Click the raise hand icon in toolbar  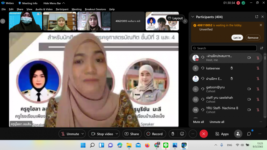coord(173,134)
